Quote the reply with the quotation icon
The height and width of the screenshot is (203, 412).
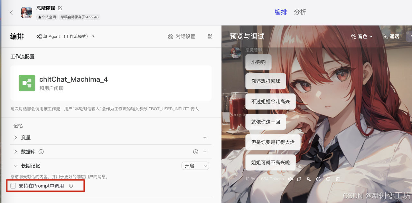coord(318,179)
